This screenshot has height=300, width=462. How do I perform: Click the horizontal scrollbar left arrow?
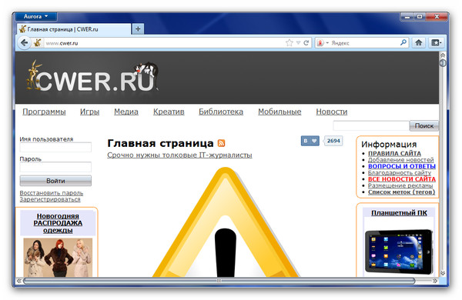pos(19,281)
